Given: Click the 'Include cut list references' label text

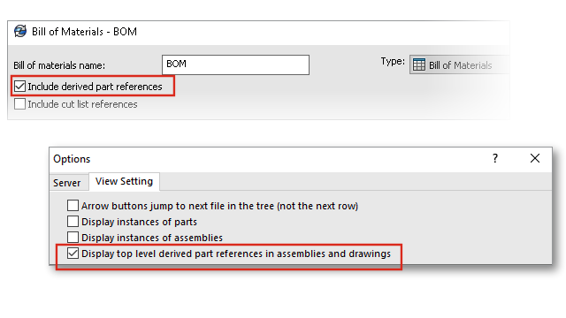Looking at the screenshot, I should pyautogui.click(x=82, y=104).
